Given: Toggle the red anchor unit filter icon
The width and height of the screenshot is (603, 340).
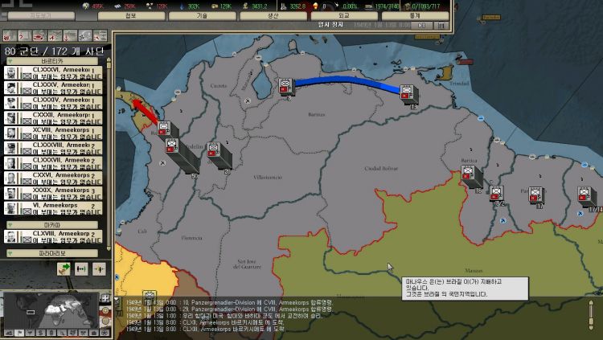Looking at the screenshot, I should coord(70,36).
